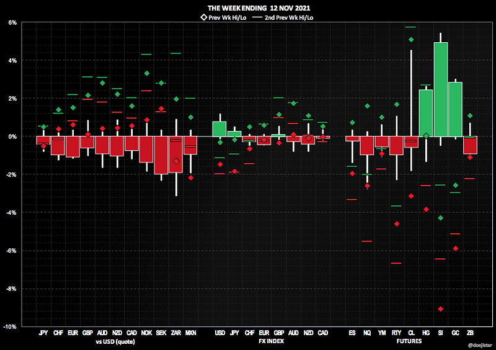Click the HG futures axis label
496x350 pixels.
point(426,333)
